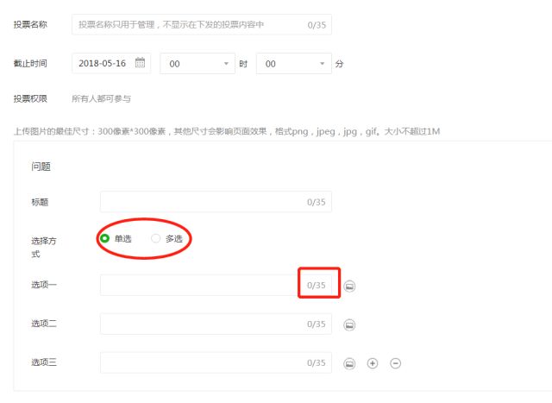
Task: Click into the 选项一 text field
Action: point(216,285)
